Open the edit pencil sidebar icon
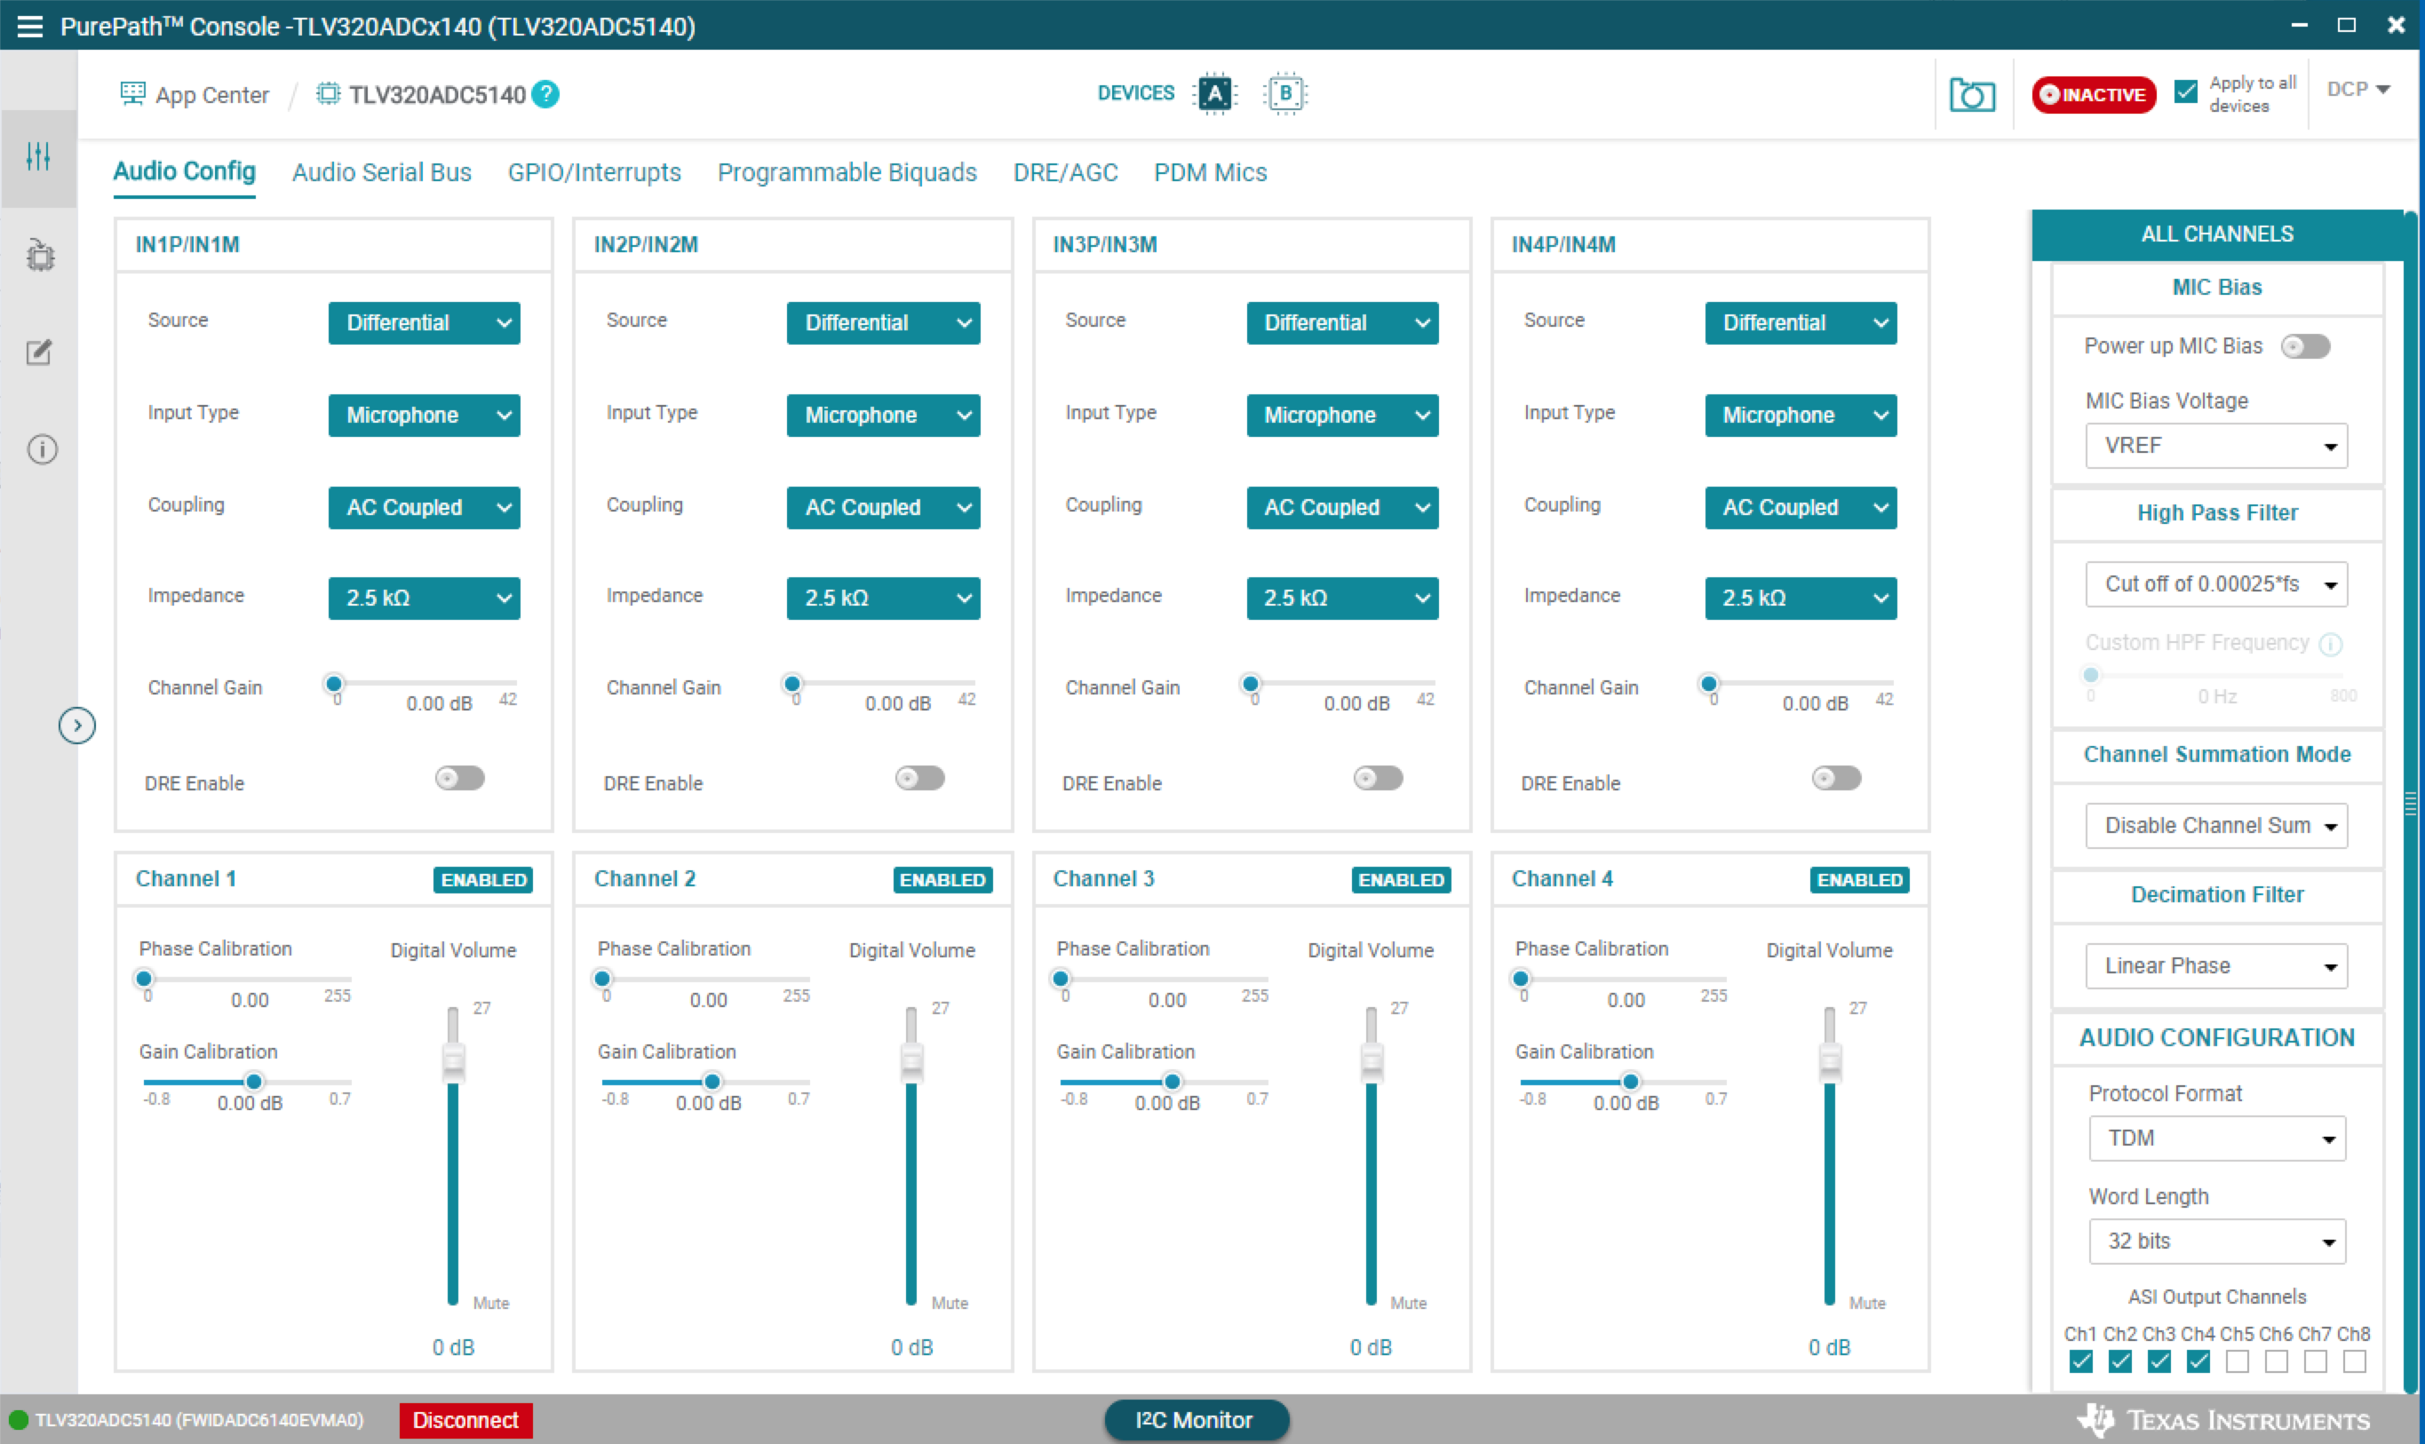Image resolution: width=2425 pixels, height=1444 pixels. pos(39,353)
